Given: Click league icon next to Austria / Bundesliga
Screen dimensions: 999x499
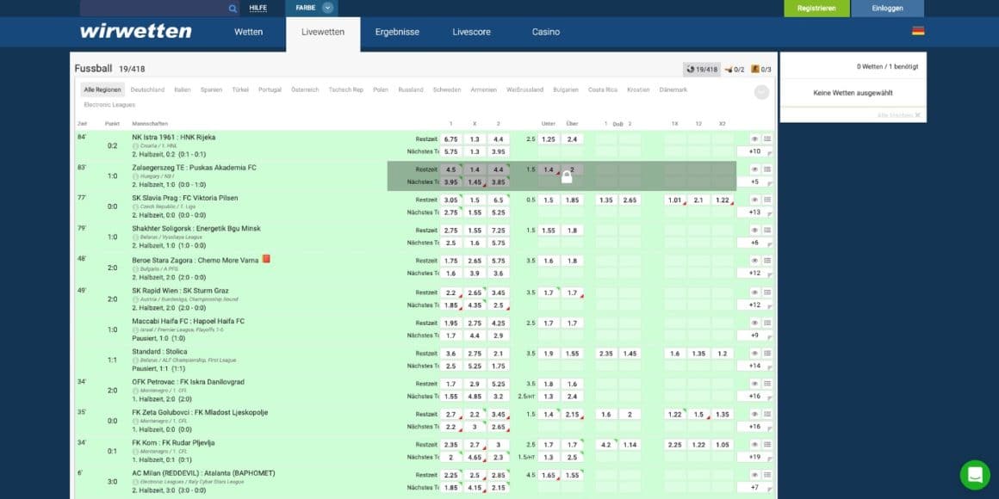Looking at the screenshot, I should [135, 299].
